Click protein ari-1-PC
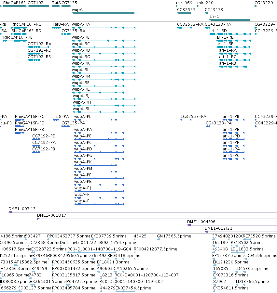The width and height of the screenshot is (277, 293). coord(231,156)
